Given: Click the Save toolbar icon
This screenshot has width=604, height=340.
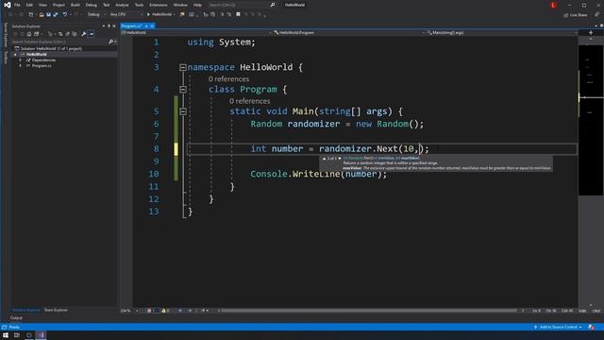Looking at the screenshot, I should point(48,15).
